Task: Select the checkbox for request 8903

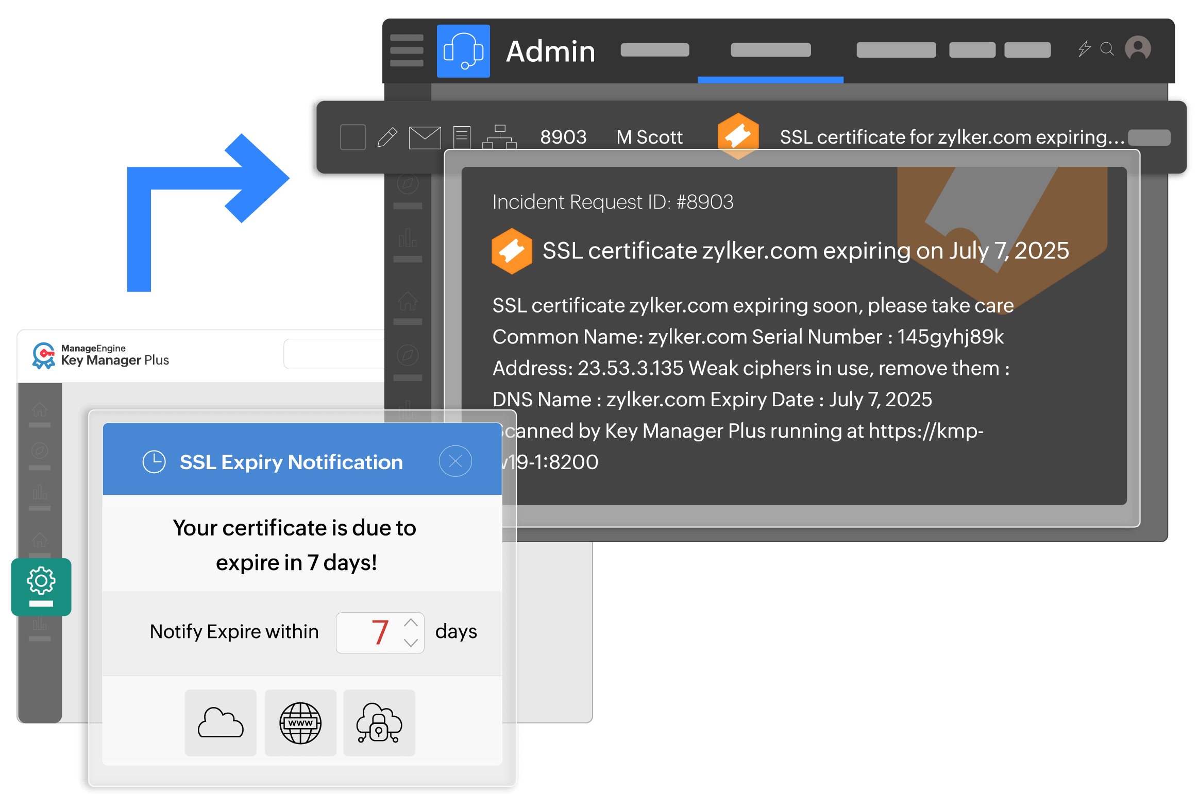Action: (x=353, y=137)
